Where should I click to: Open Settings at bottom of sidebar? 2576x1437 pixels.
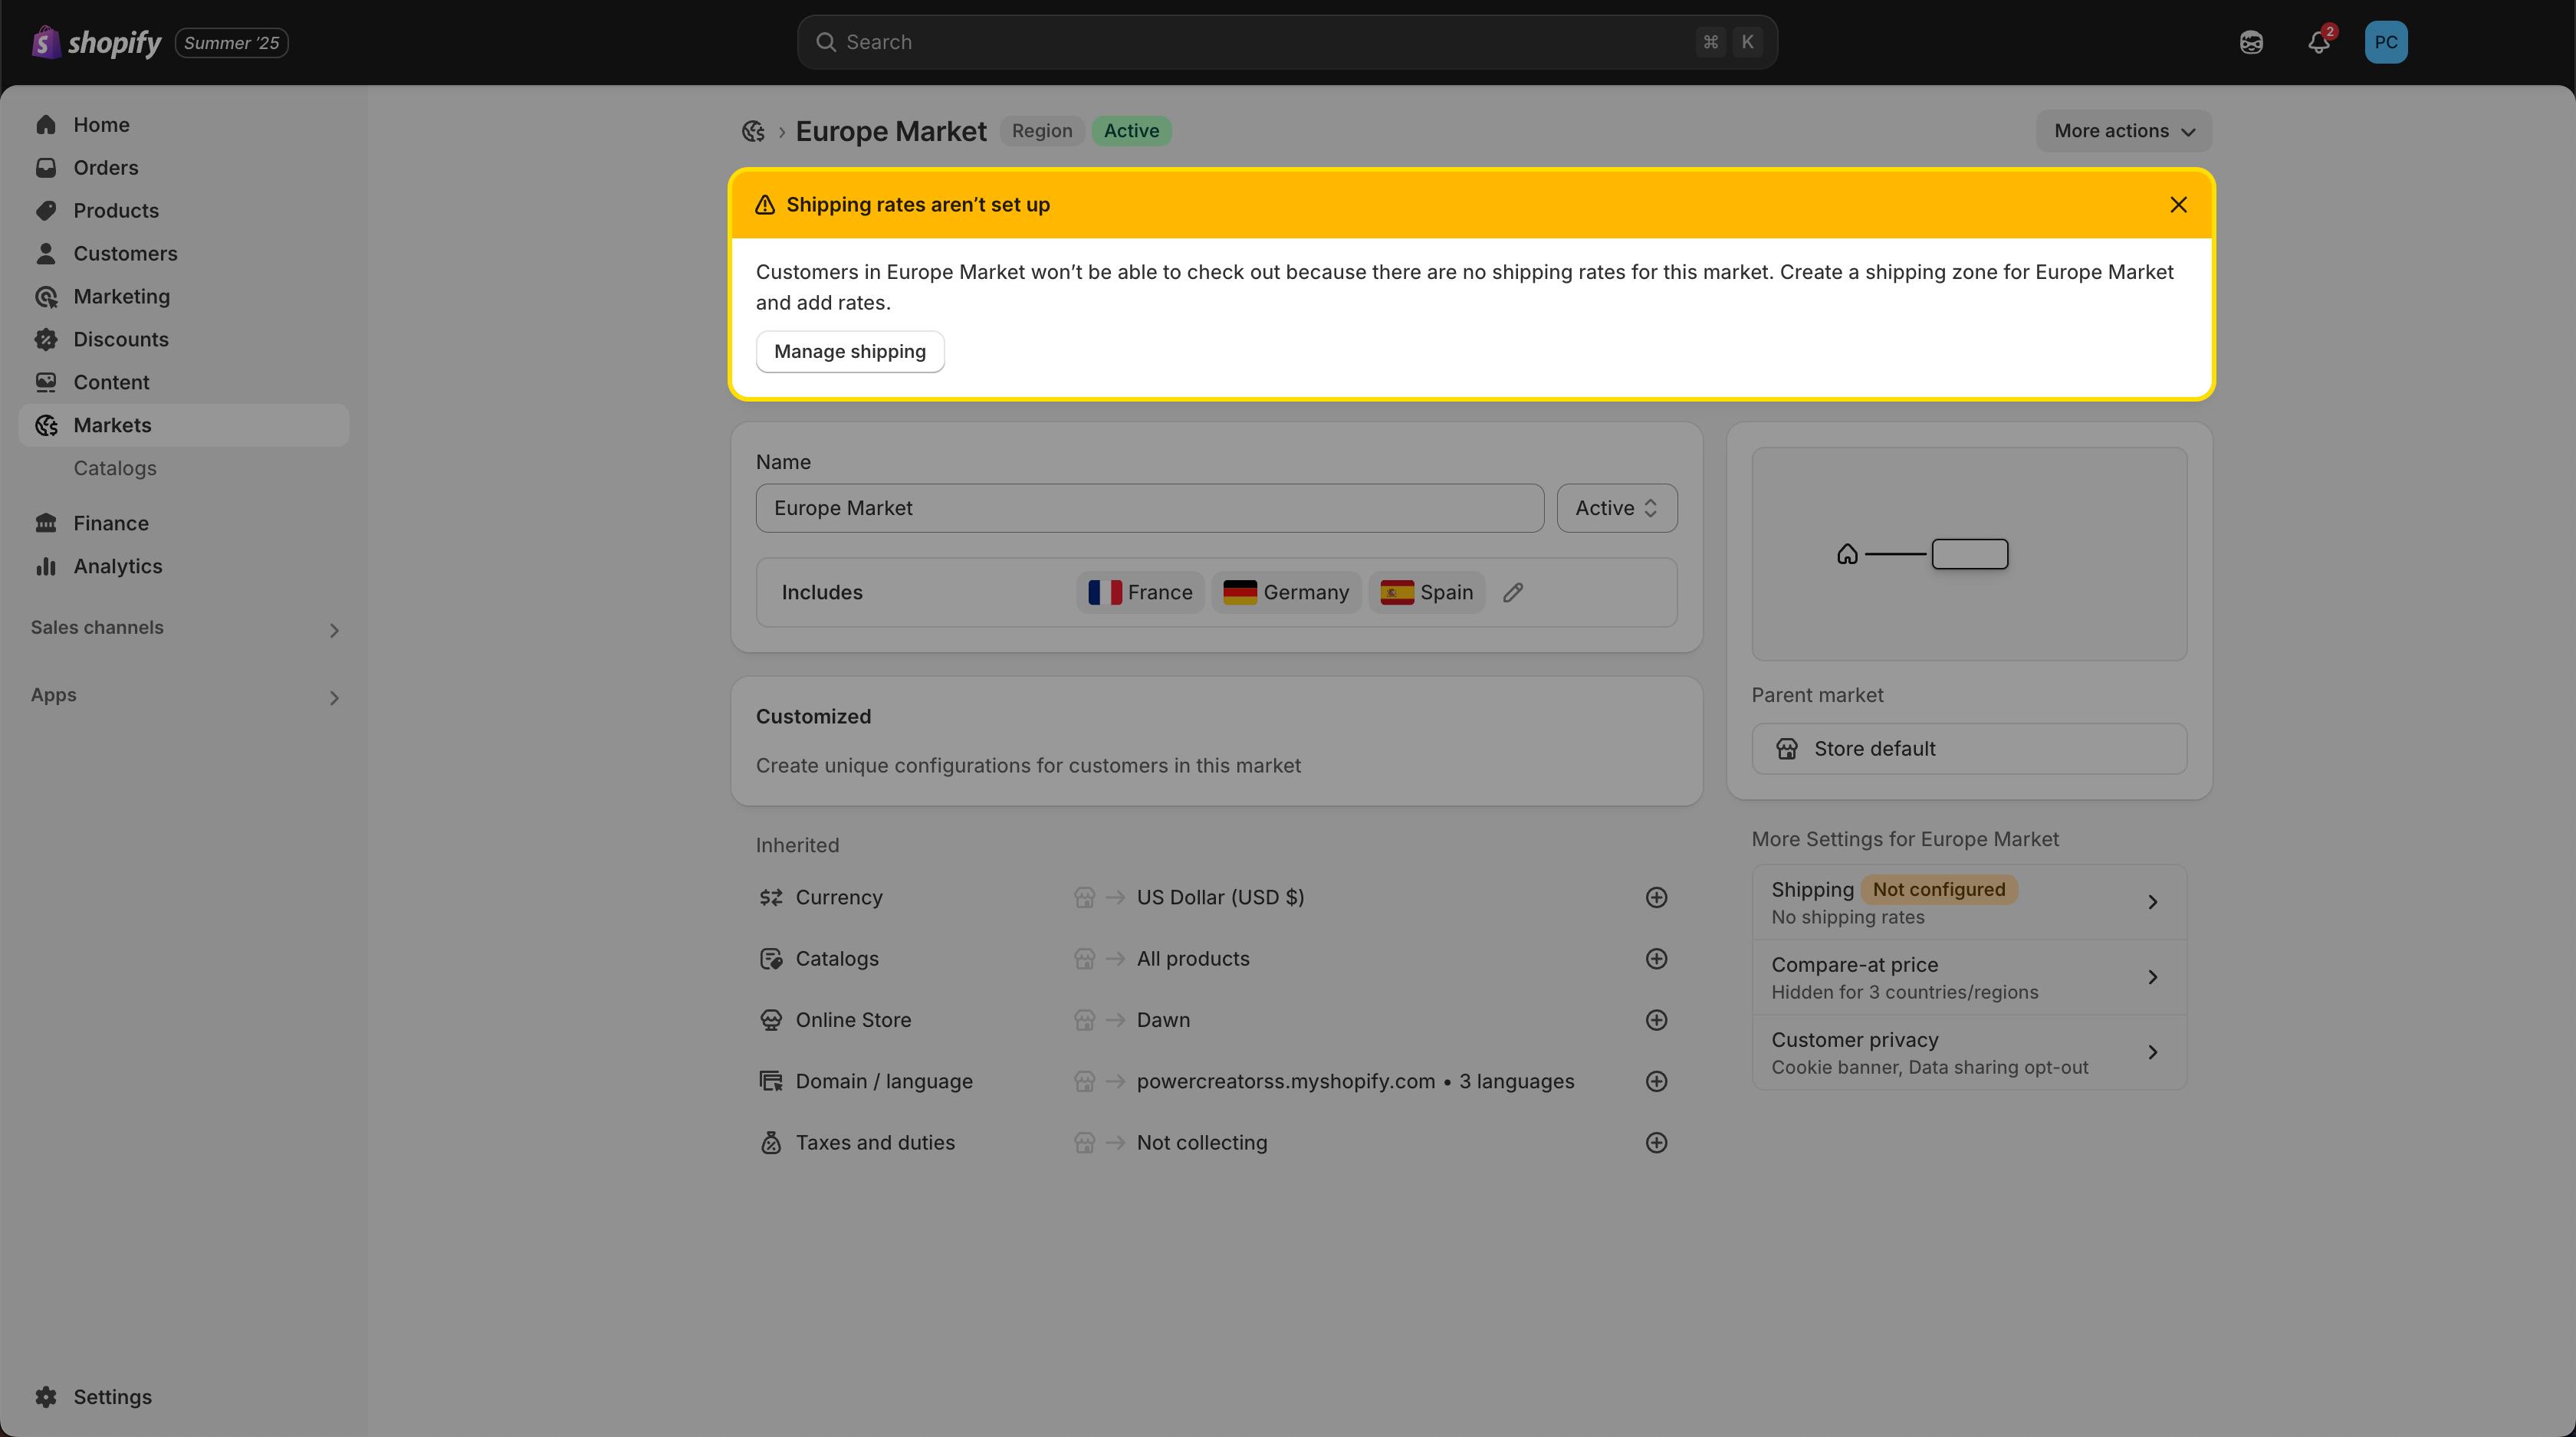pyautogui.click(x=184, y=1397)
